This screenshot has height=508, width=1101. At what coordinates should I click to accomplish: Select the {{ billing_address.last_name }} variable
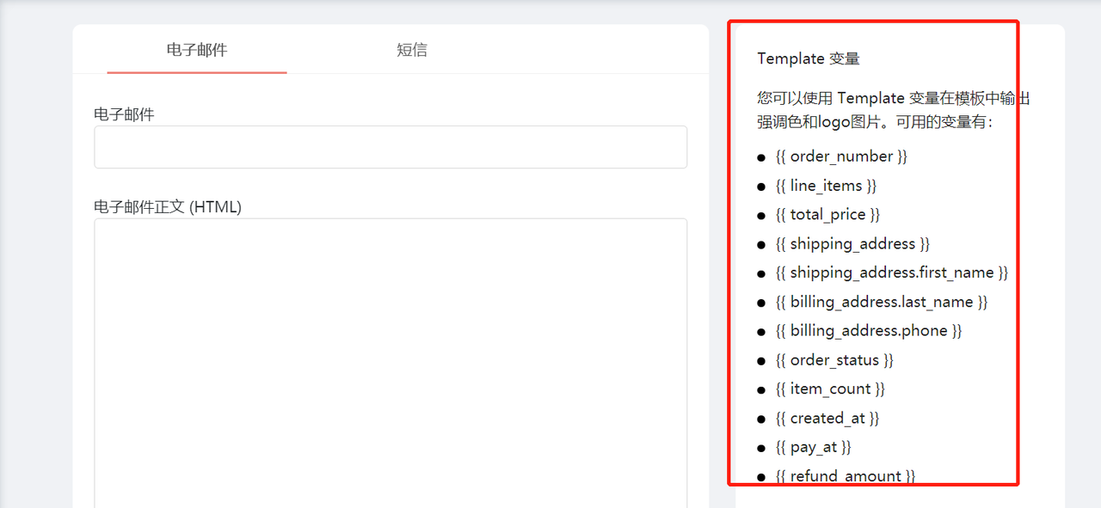click(882, 302)
